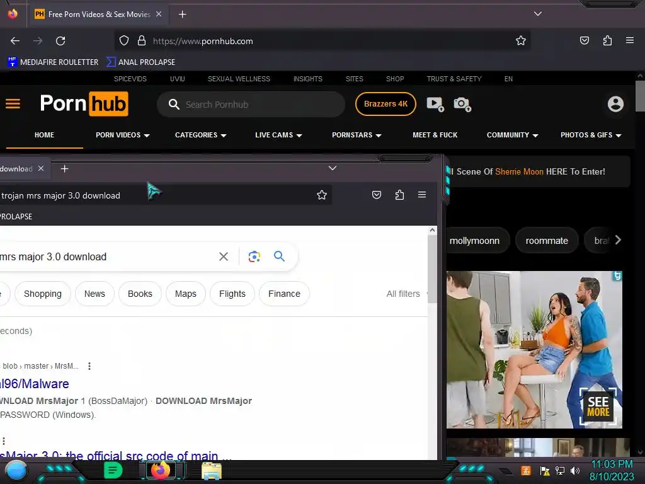Bookmark the front window's search page with the star

click(x=322, y=195)
